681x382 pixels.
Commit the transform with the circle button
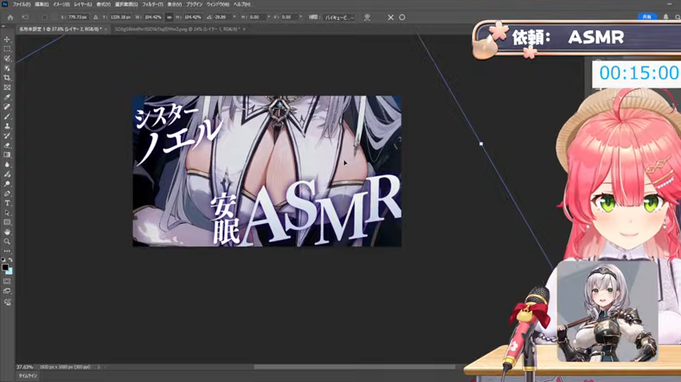[402, 18]
